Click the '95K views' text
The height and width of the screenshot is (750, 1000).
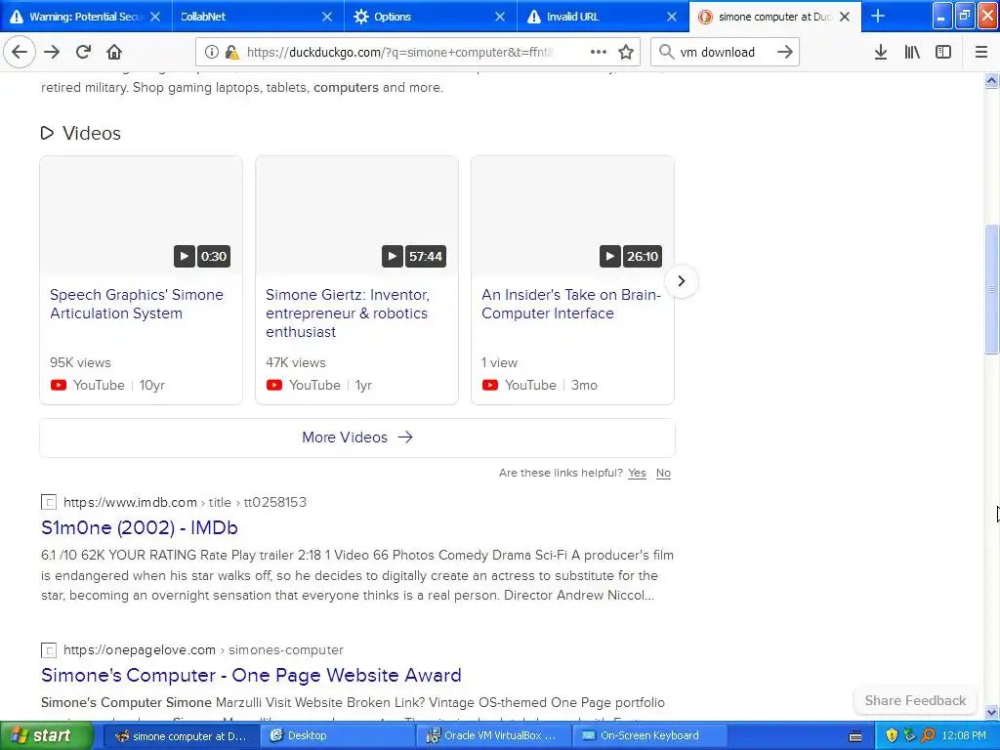click(80, 363)
